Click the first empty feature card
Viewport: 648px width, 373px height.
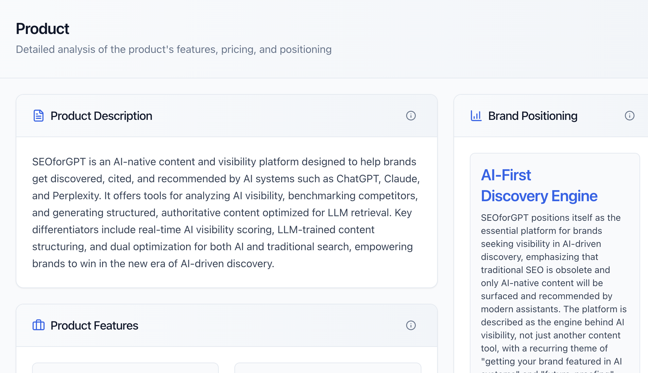click(x=125, y=369)
